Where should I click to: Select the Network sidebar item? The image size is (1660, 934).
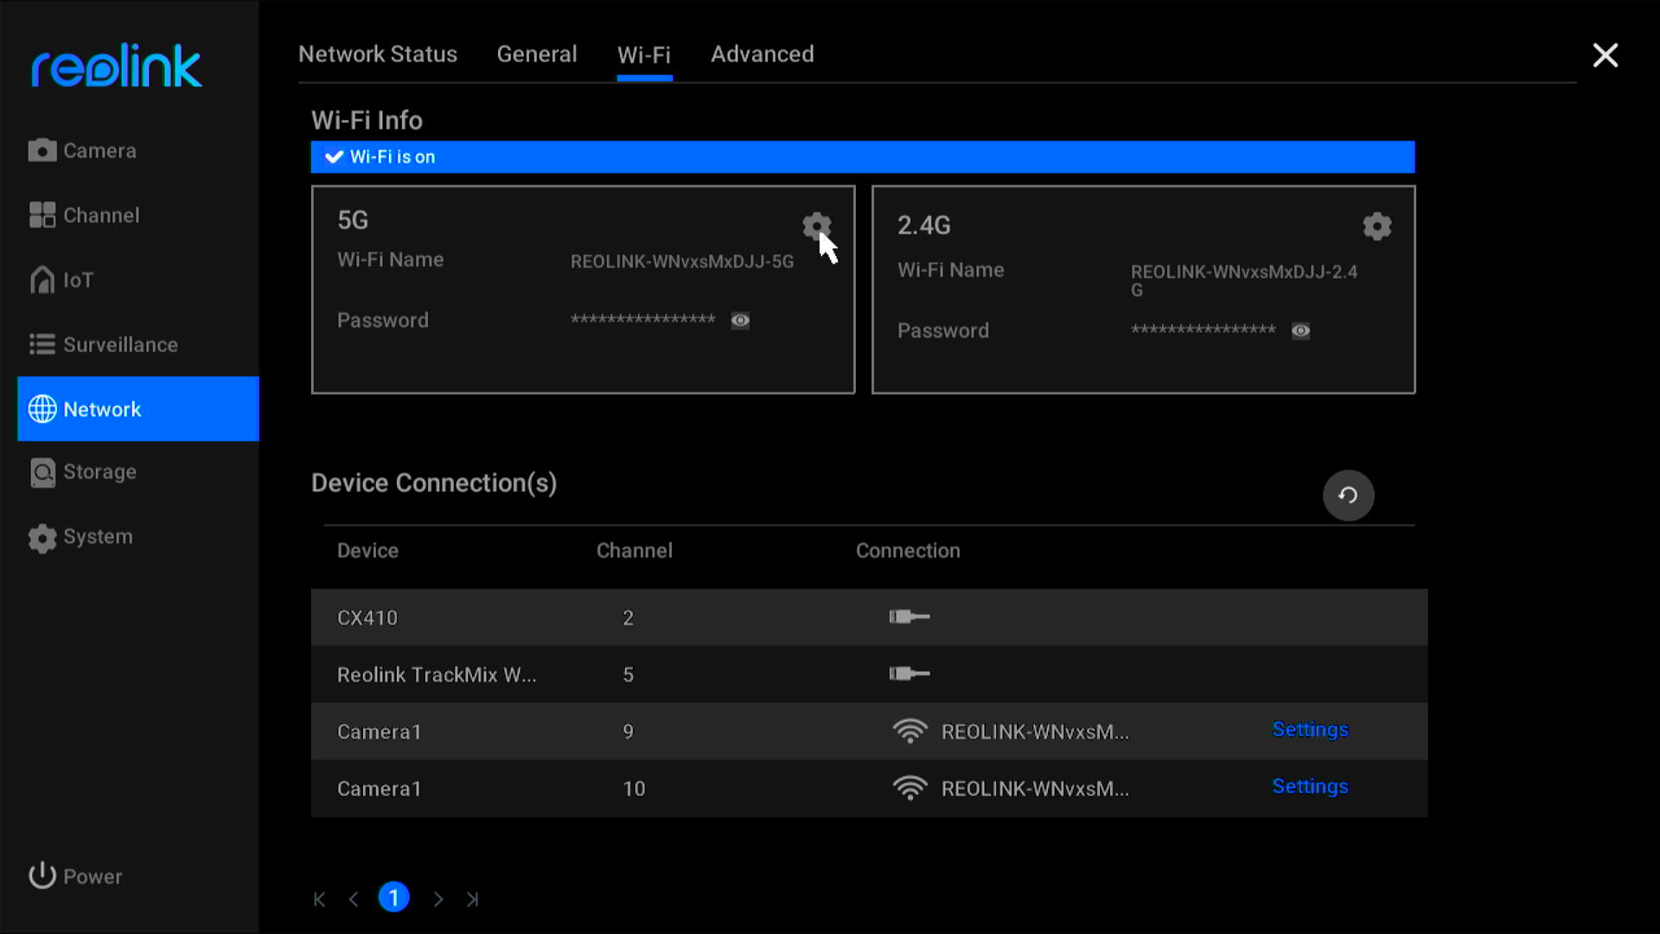[138, 409]
